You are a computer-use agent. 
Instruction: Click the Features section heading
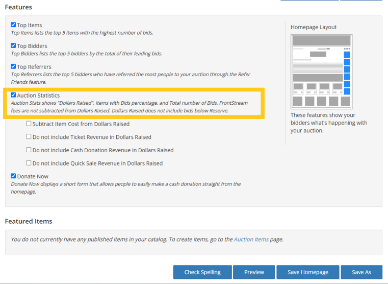click(x=18, y=7)
